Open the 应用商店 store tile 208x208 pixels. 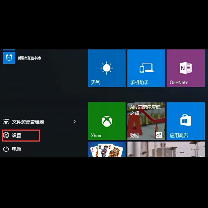185,121
